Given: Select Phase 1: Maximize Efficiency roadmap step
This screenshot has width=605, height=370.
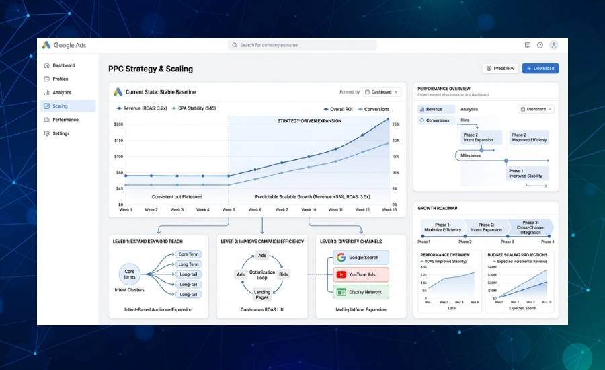Looking at the screenshot, I should [x=442, y=227].
